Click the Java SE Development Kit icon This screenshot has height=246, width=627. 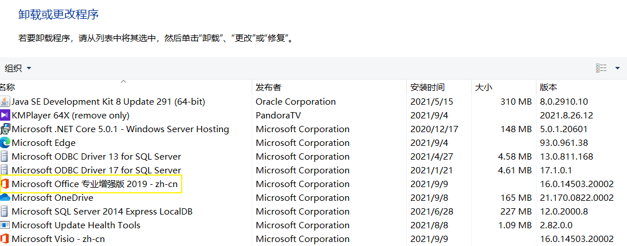[5, 101]
